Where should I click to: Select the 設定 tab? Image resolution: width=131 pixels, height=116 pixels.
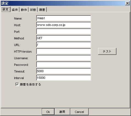pyautogui.click(x=6, y=9)
